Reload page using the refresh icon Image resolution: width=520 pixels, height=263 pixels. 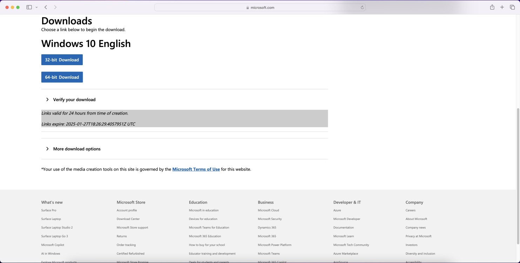pyautogui.click(x=362, y=7)
